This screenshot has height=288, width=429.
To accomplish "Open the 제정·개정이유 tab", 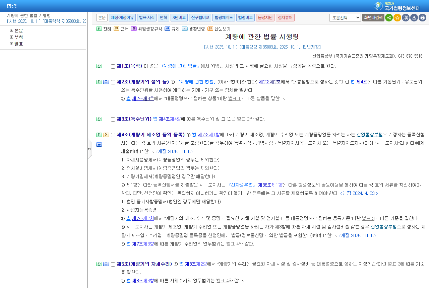I will point(122,17).
